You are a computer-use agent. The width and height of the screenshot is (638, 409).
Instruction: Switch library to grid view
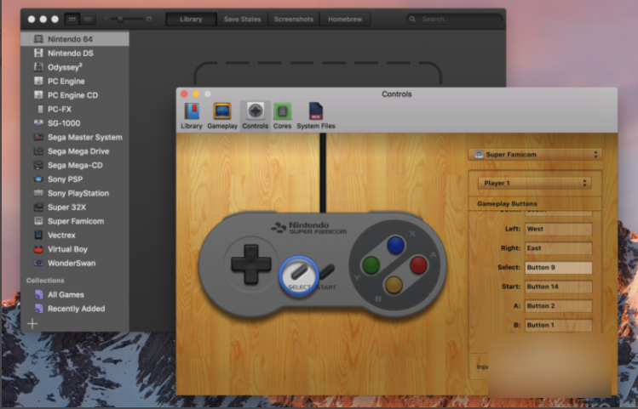pyautogui.click(x=72, y=19)
